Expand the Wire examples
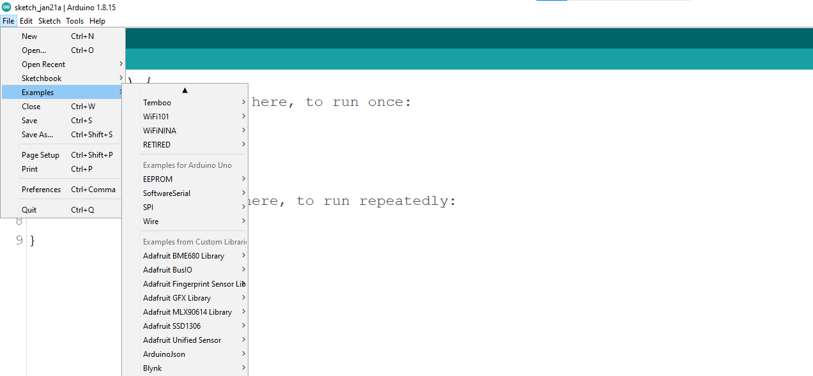Image resolution: width=813 pixels, height=376 pixels. point(185,222)
